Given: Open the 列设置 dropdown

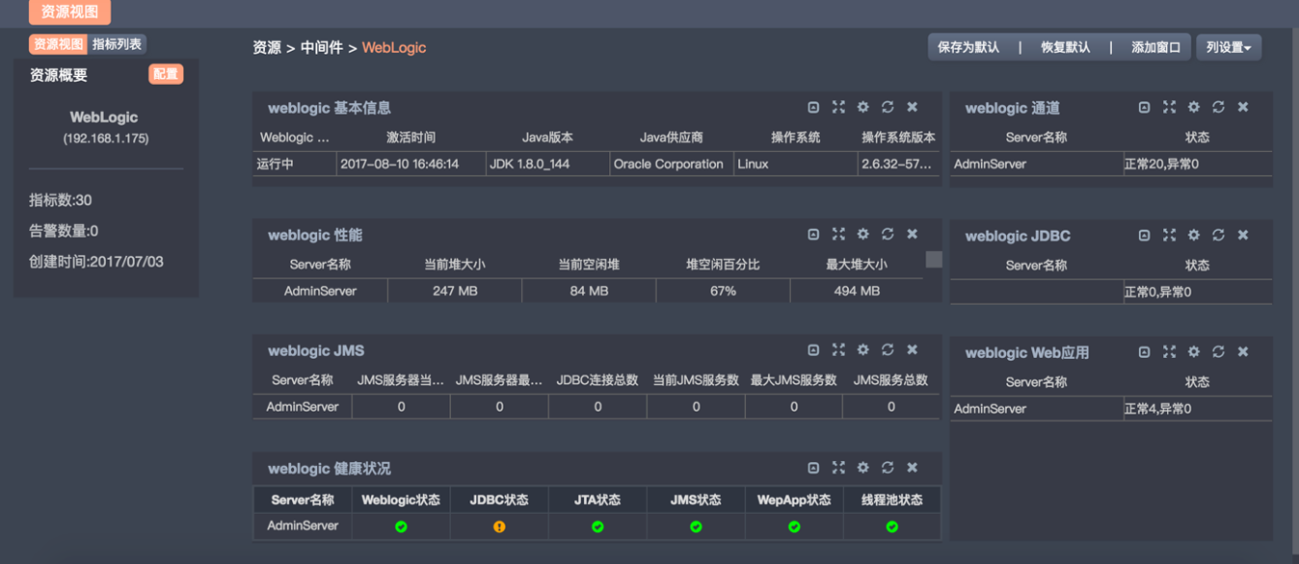Looking at the screenshot, I should [1228, 47].
